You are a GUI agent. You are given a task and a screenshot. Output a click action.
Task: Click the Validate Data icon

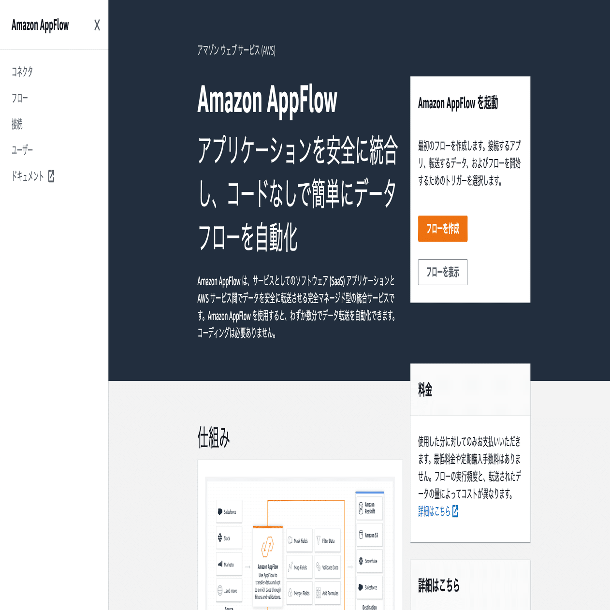point(319,566)
